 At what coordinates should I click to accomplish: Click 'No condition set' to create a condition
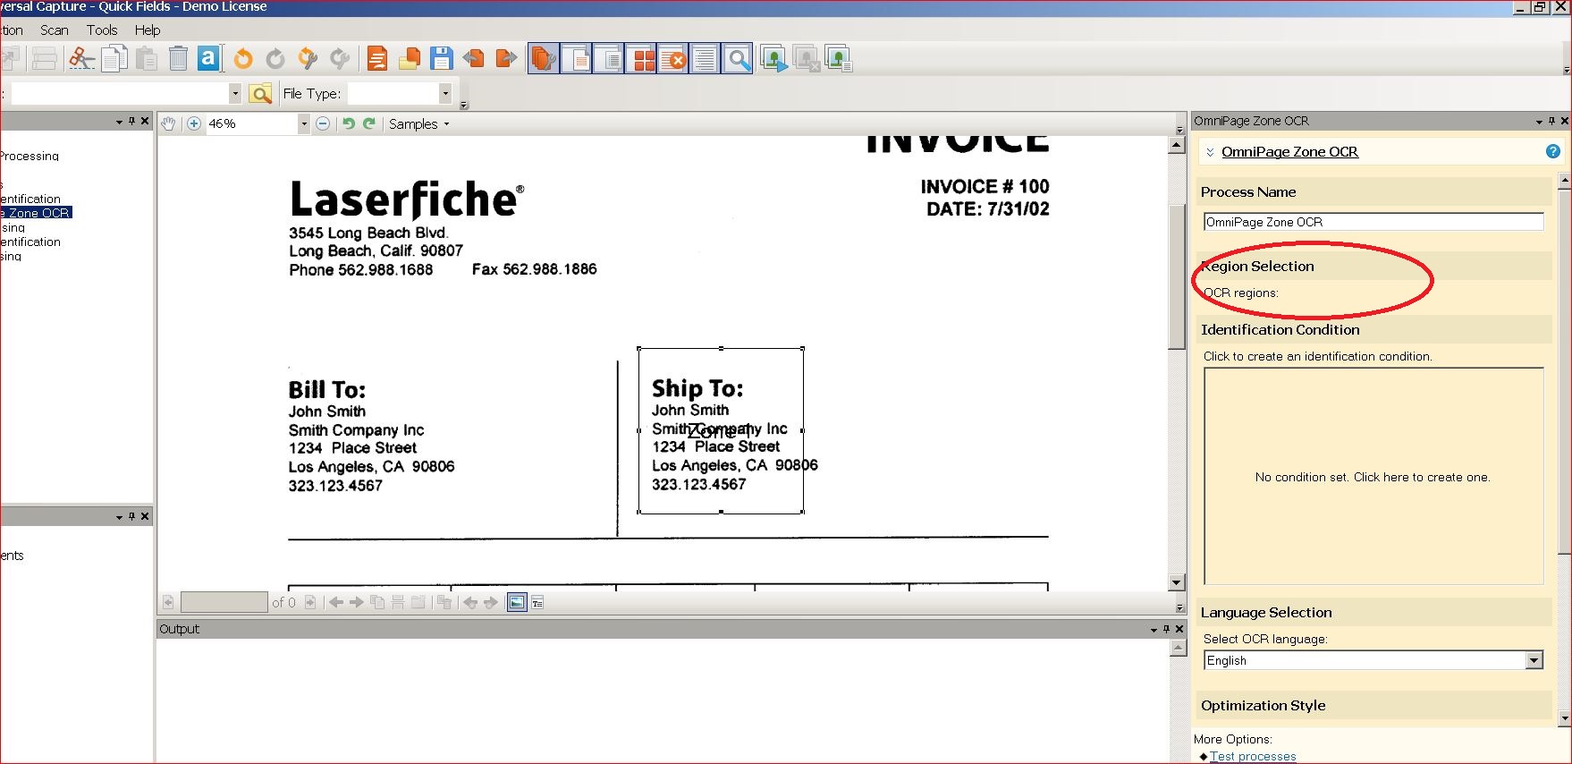[1373, 477]
